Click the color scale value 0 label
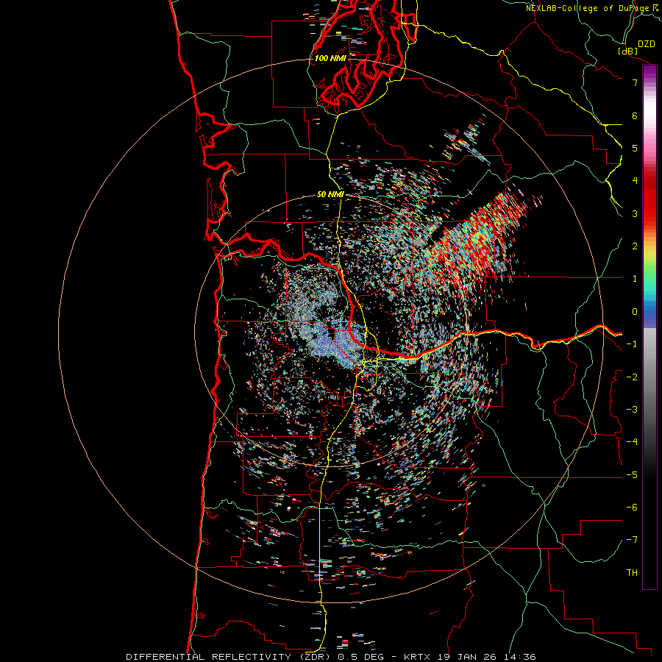Viewport: 662px width, 662px height. [x=635, y=312]
